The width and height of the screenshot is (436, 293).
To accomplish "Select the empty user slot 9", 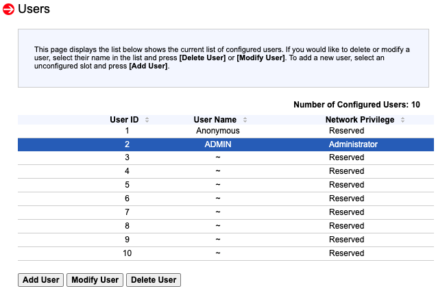I will [217, 240].
